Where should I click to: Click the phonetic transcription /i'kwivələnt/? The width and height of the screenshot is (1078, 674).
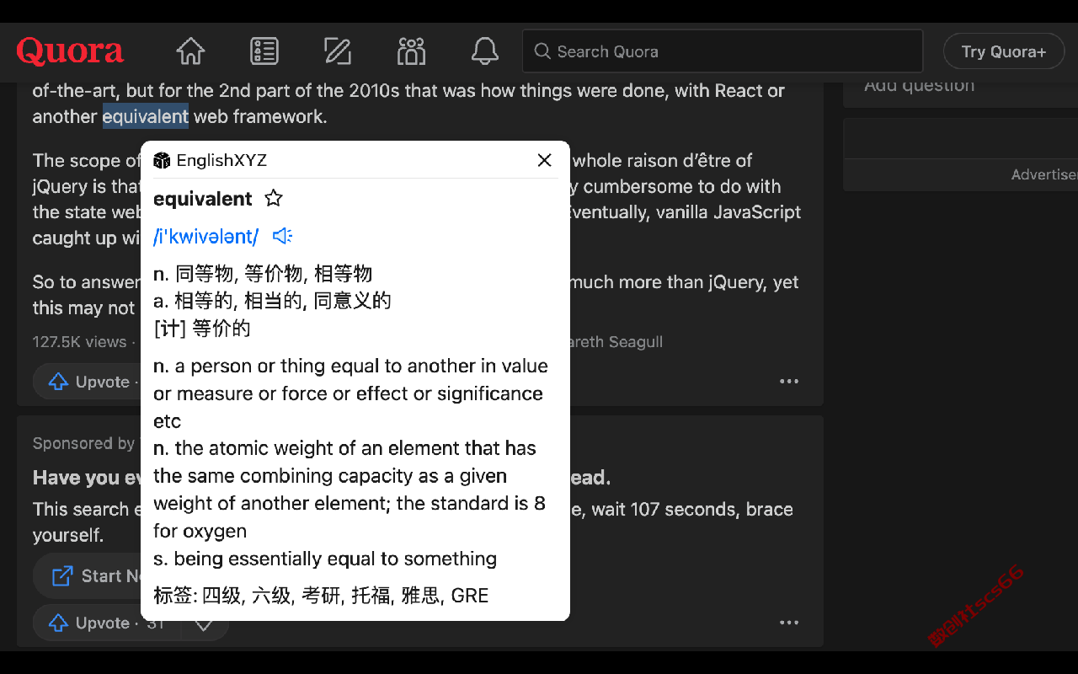pos(205,237)
